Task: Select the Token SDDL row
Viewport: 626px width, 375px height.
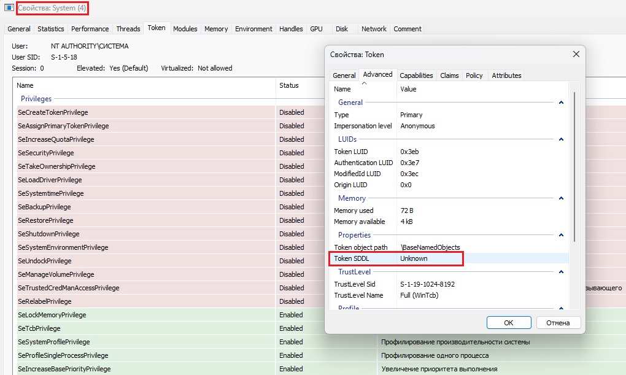Action: (396, 258)
